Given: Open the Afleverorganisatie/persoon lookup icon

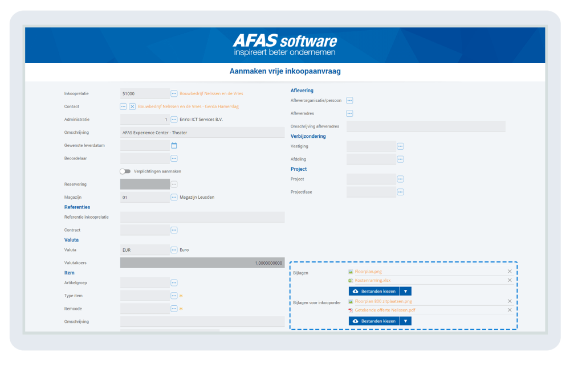Looking at the screenshot, I should [x=349, y=100].
